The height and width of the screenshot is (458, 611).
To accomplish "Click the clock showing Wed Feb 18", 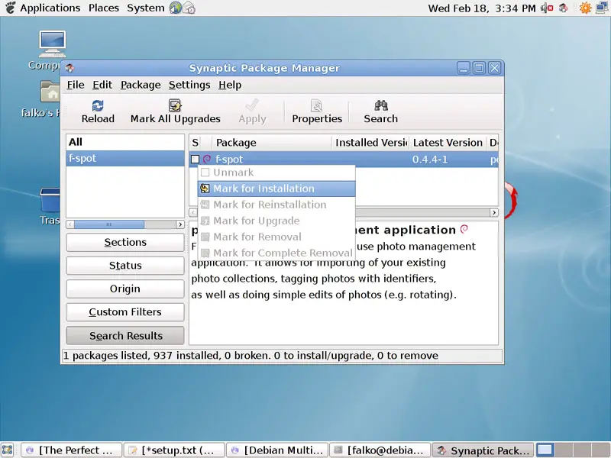I will (482, 8).
